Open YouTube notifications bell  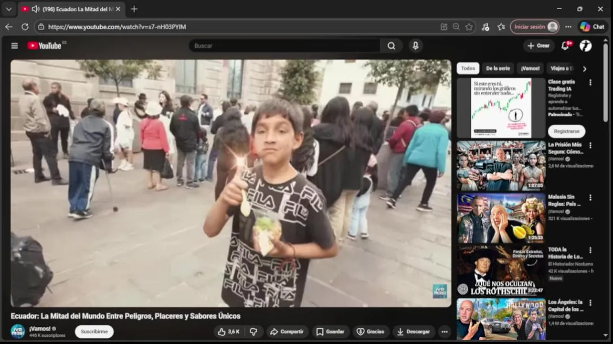point(565,46)
